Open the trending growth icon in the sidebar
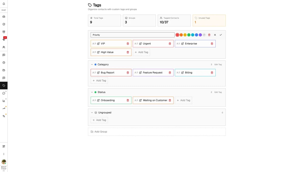306x172 pixels. [4, 108]
